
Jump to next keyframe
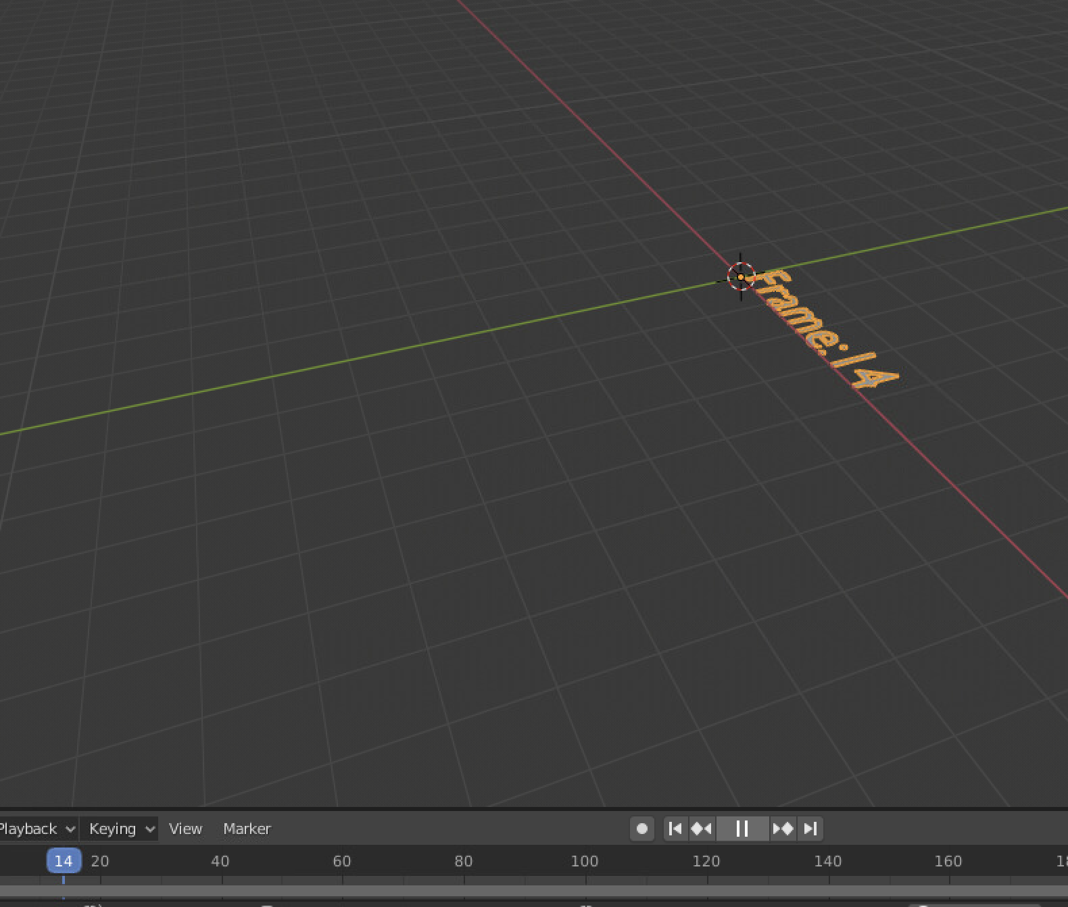tap(783, 829)
